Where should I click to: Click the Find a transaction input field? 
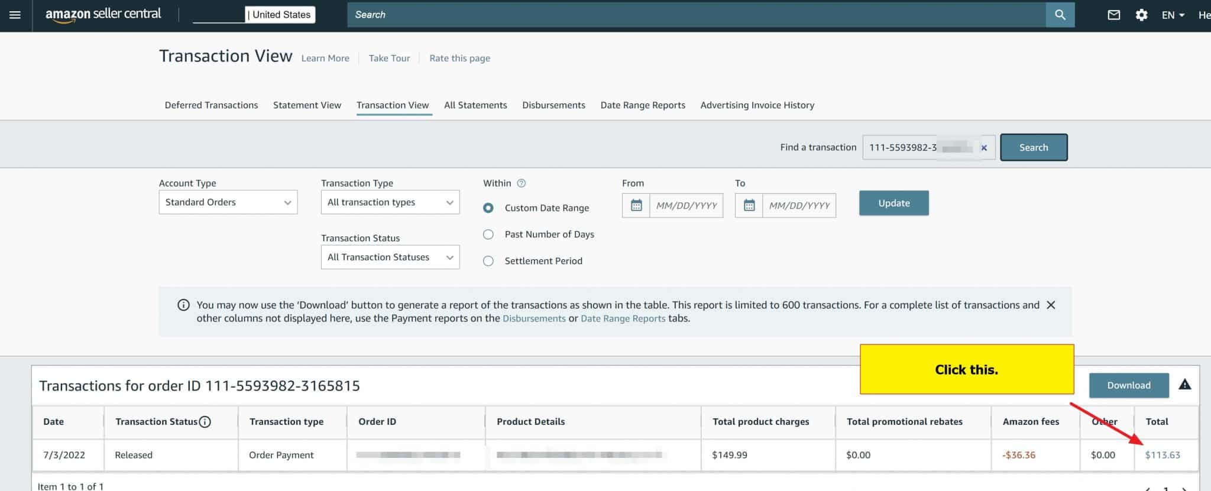click(929, 148)
